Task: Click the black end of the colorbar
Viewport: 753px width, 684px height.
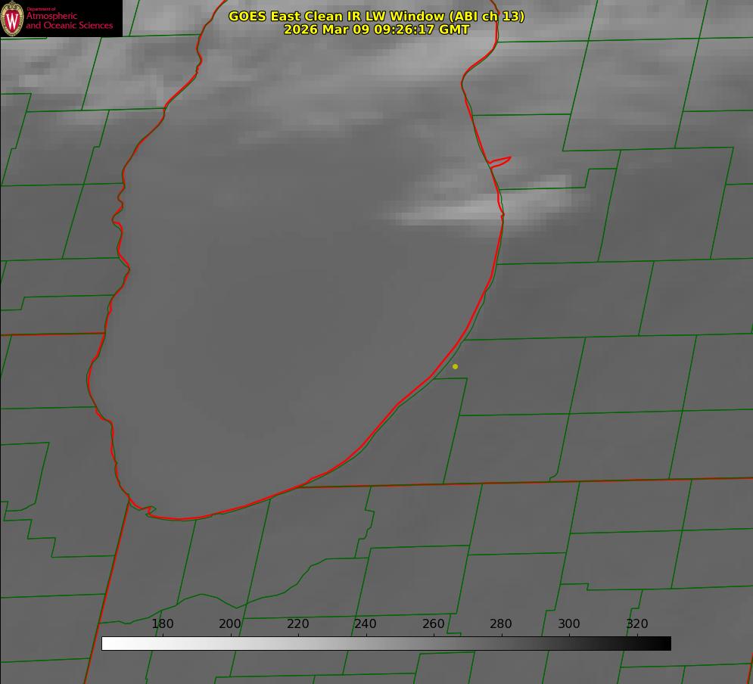Action: click(x=664, y=644)
